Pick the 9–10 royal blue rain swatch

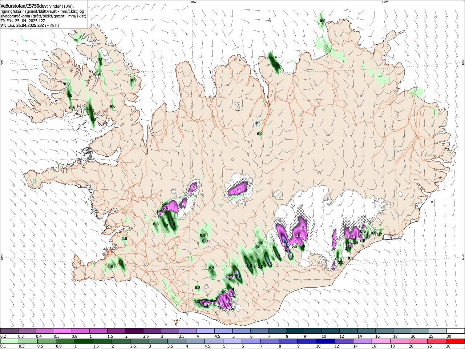[307, 341]
